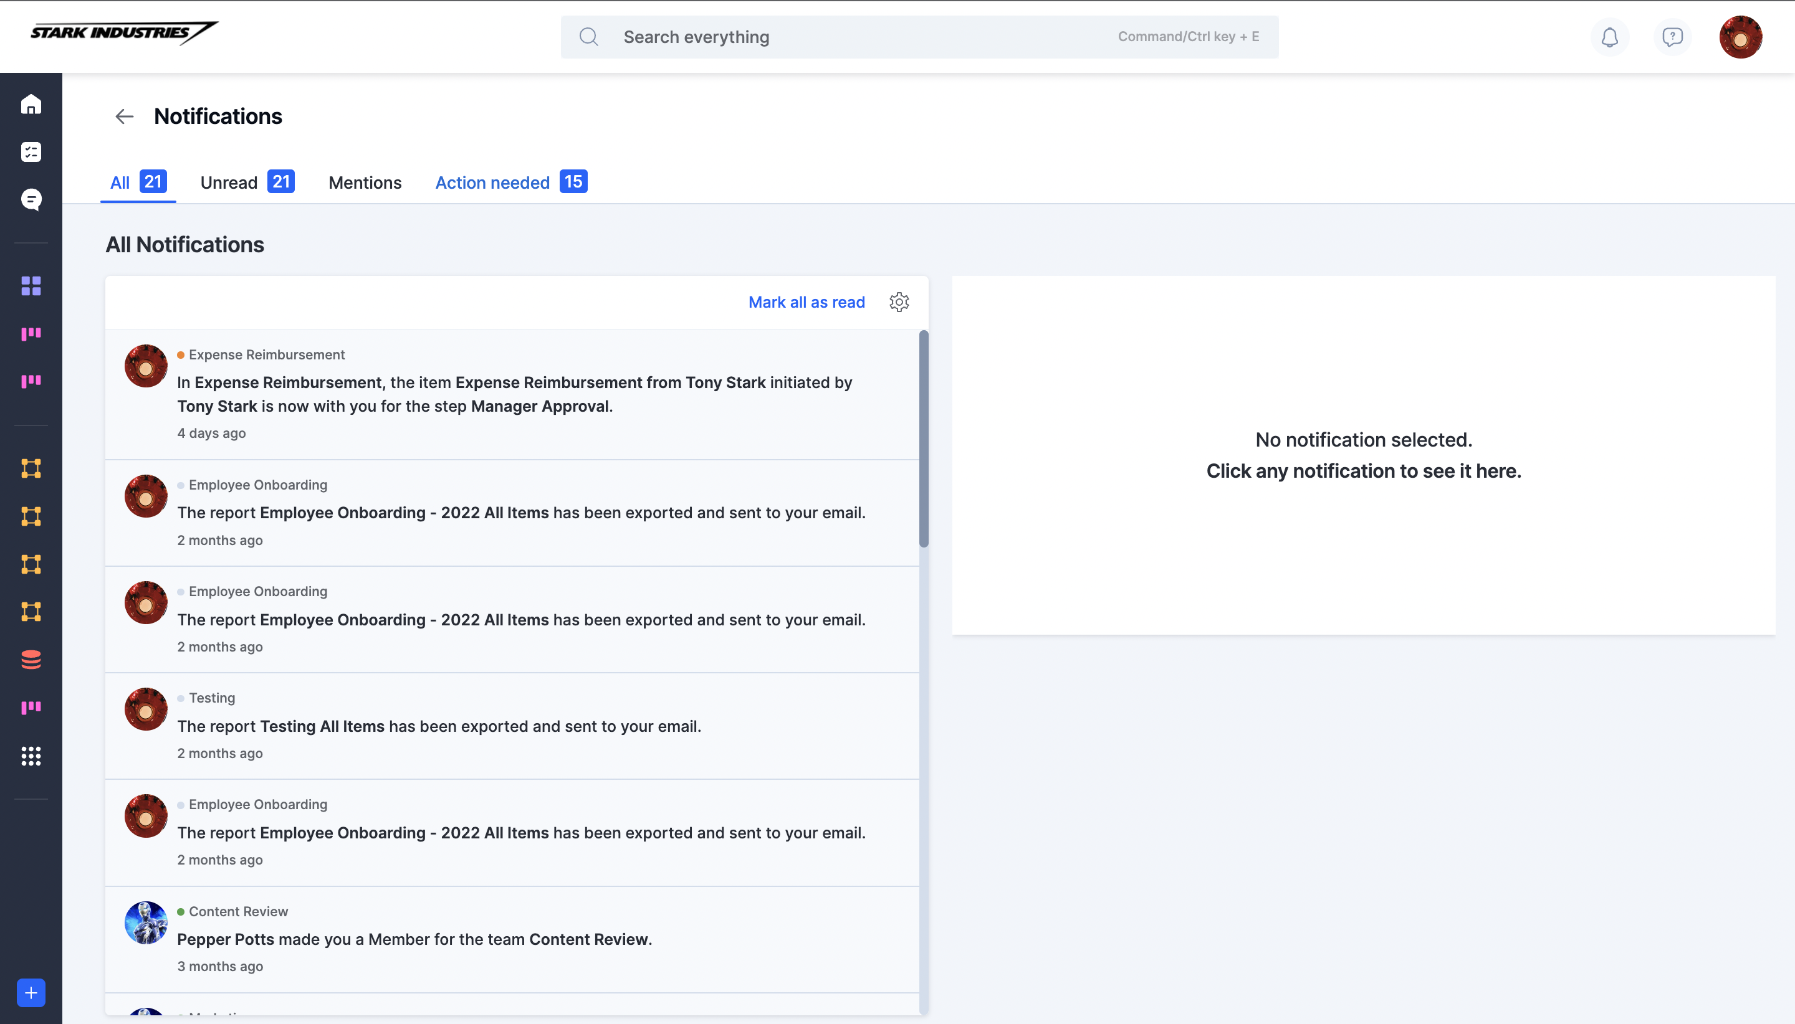Click the Testing category label
This screenshot has width=1795, height=1024.
coord(212,698)
